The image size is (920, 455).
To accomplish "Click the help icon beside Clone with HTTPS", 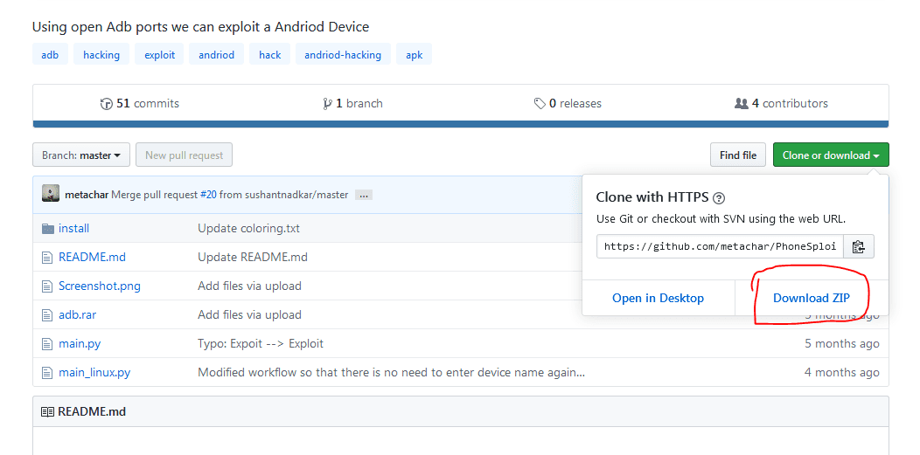I will click(x=719, y=198).
